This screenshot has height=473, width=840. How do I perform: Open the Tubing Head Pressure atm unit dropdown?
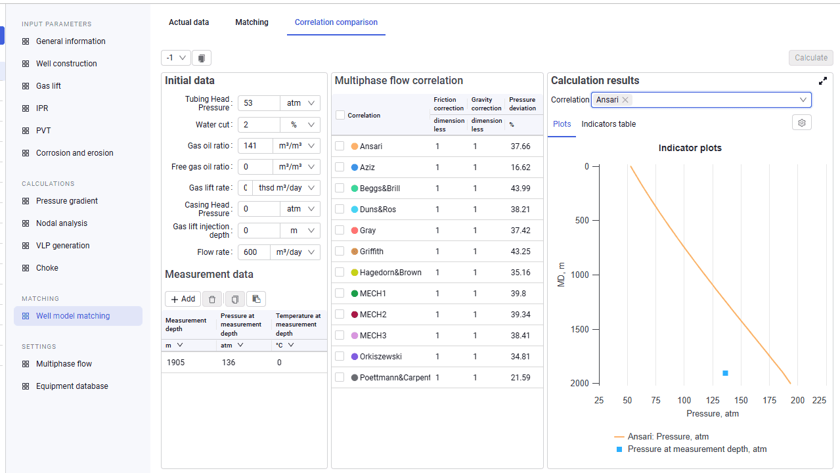coord(300,103)
